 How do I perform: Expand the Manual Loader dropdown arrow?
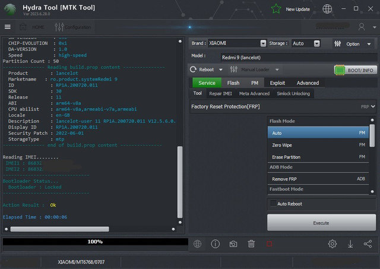pyautogui.click(x=277, y=70)
